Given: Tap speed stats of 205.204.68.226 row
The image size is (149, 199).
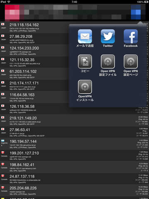Looking at the screenshot, I should (x=142, y=190).
